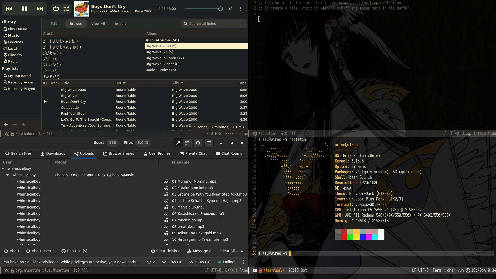Open Nicotine+ hamburger menu
The image size is (496, 279).
[209, 143]
